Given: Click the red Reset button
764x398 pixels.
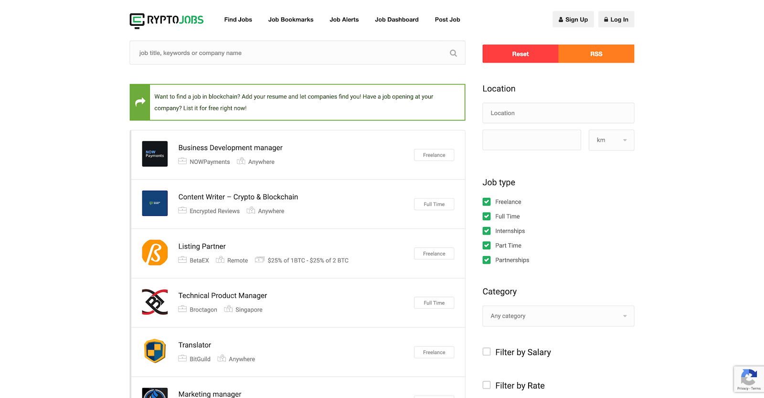Looking at the screenshot, I should point(520,54).
